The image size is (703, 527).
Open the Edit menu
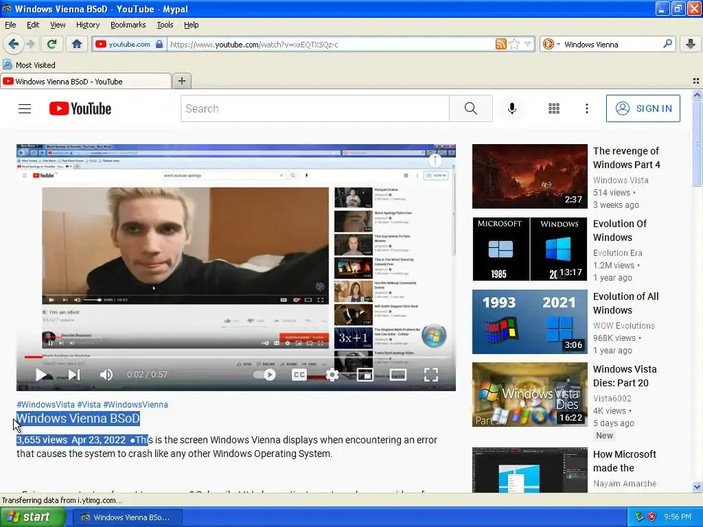(x=33, y=25)
